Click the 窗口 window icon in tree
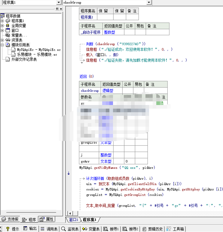Screen dimensions: 223x232 [x=8, y=30]
